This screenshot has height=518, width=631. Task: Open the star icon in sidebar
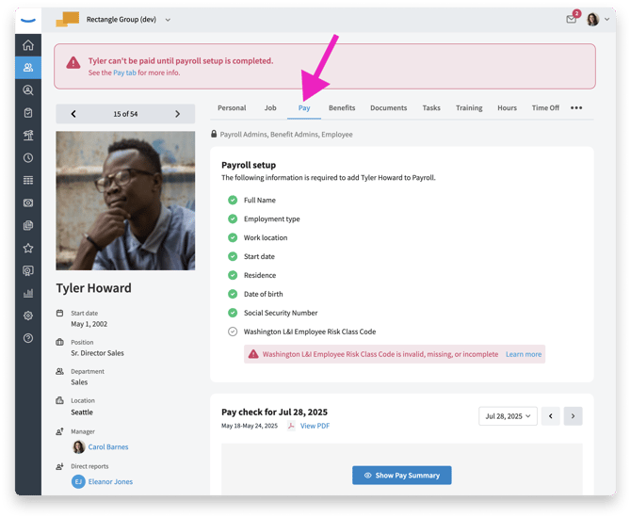[28, 249]
